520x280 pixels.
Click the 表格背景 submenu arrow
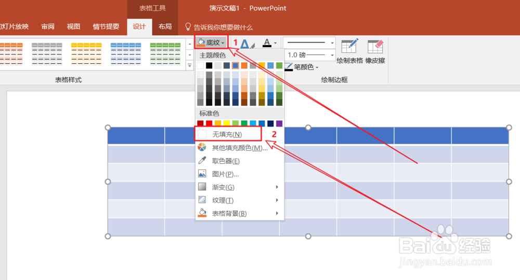[x=277, y=214]
